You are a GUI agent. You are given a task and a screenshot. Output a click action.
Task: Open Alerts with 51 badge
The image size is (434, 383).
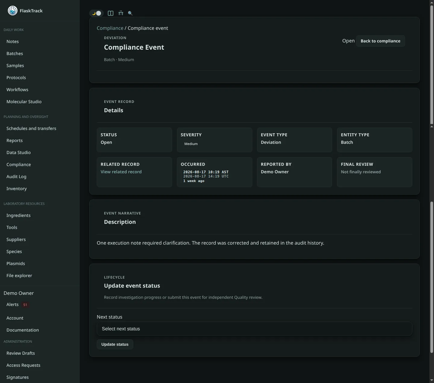click(17, 304)
